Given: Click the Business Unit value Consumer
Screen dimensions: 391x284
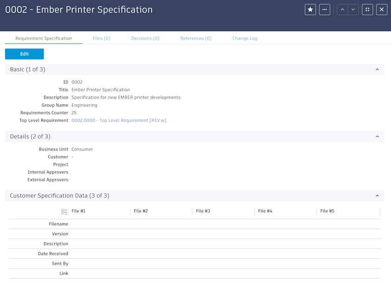Looking at the screenshot, I should pyautogui.click(x=82, y=149).
